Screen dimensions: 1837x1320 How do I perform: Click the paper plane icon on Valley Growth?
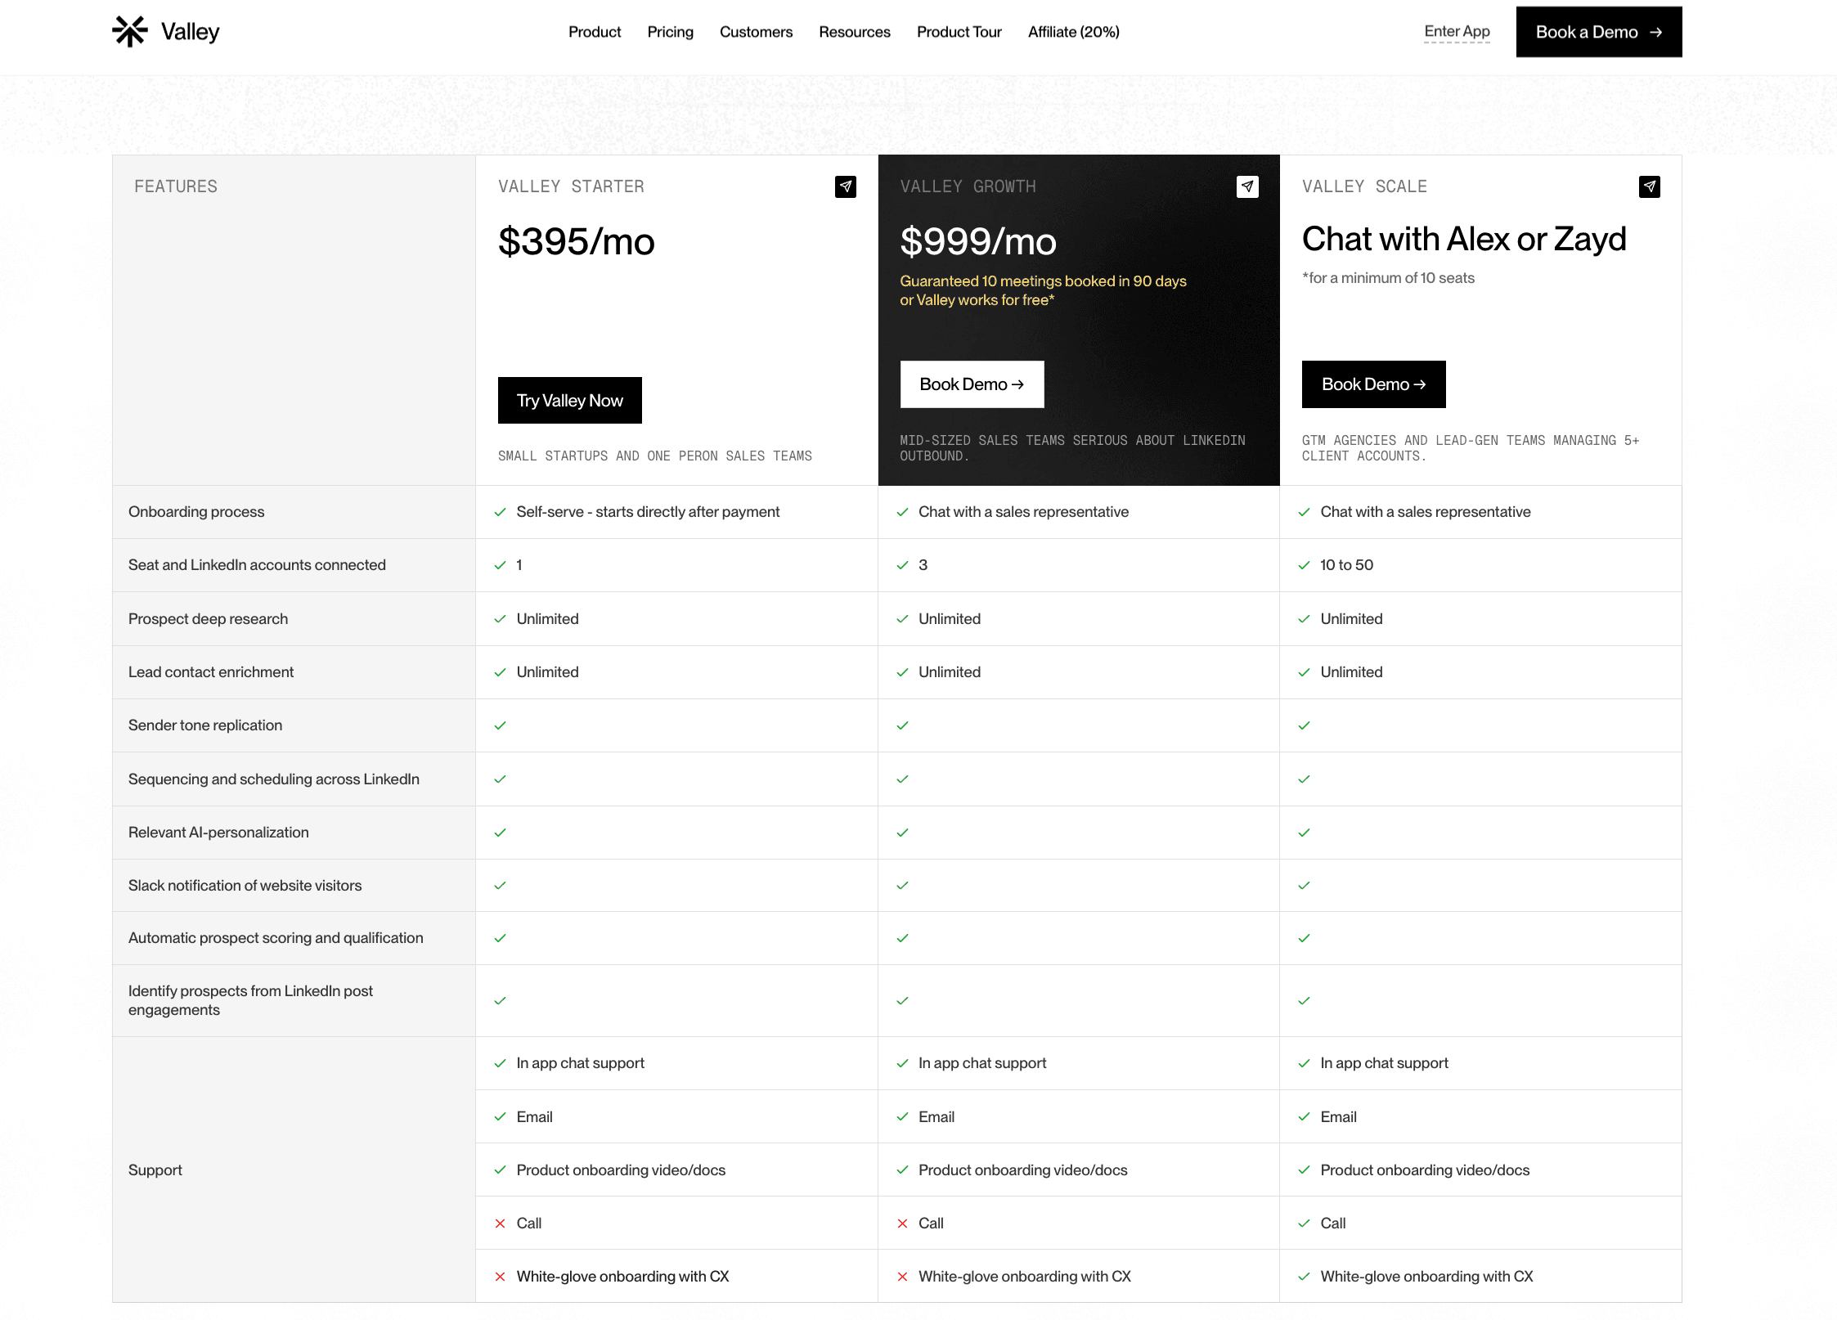tap(1247, 187)
